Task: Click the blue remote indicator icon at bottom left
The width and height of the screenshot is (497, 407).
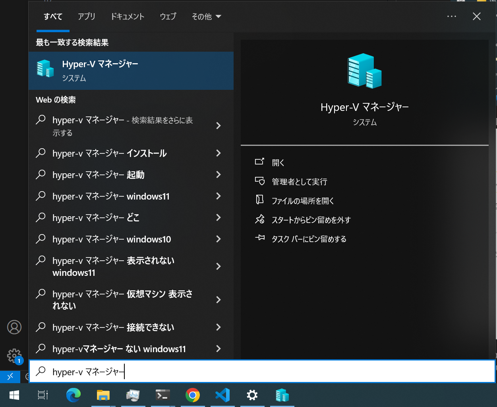Action: (x=10, y=376)
